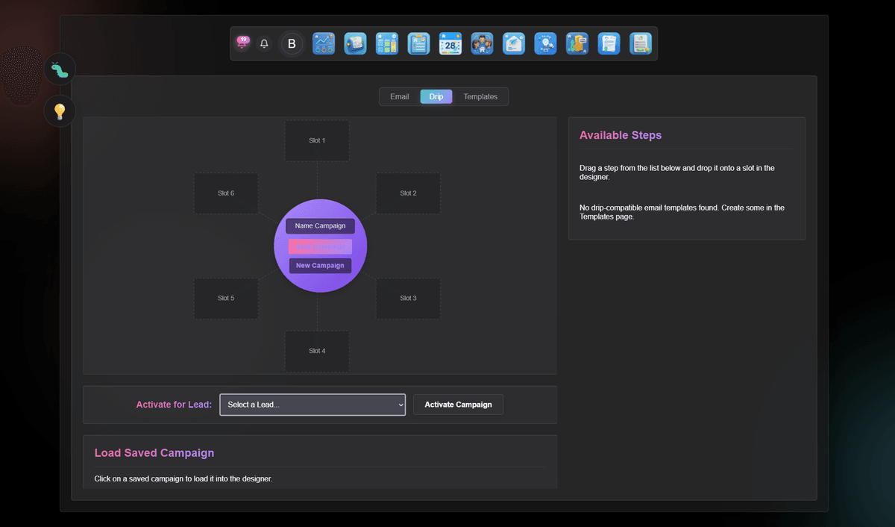
Task: Switch to the Email tab
Action: tap(400, 97)
